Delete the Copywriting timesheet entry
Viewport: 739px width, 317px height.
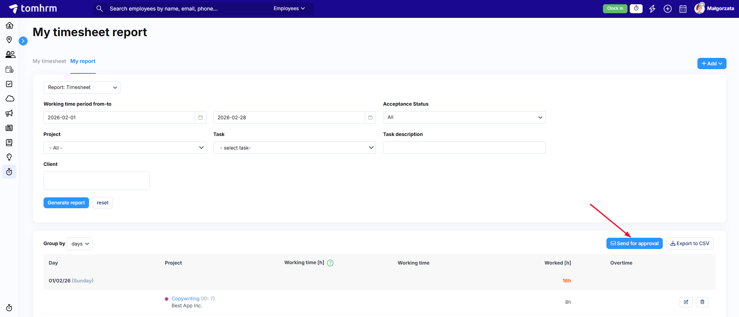tap(702, 302)
